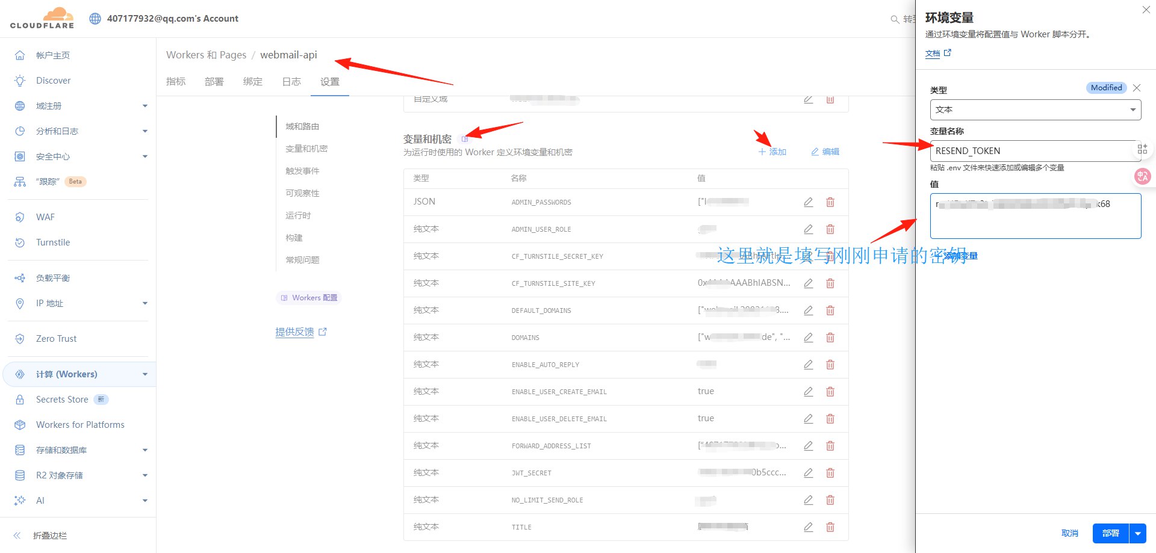Open 文档 via the external link icon
This screenshot has height=553, width=1156.
click(947, 53)
